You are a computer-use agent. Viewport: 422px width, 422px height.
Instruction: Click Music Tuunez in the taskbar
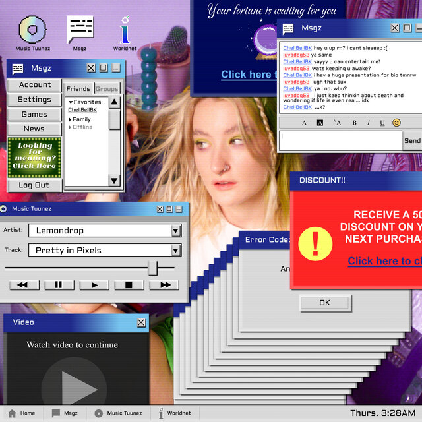click(119, 413)
